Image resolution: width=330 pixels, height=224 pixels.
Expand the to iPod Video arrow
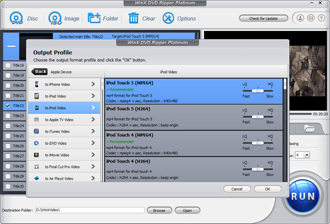tap(93, 108)
